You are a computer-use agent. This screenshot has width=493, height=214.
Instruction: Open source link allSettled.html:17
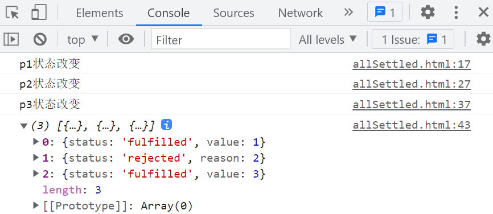412,64
